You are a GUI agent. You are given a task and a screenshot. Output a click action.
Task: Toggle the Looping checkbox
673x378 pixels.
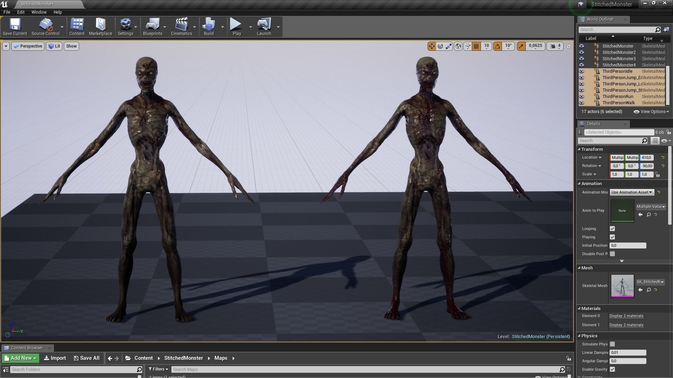click(x=612, y=229)
